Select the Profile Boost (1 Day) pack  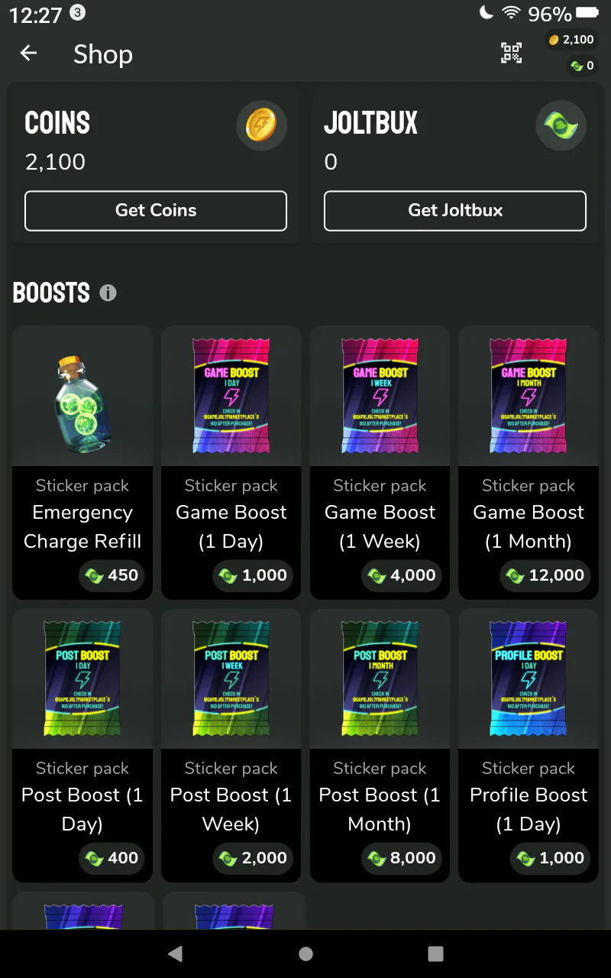[x=529, y=745]
